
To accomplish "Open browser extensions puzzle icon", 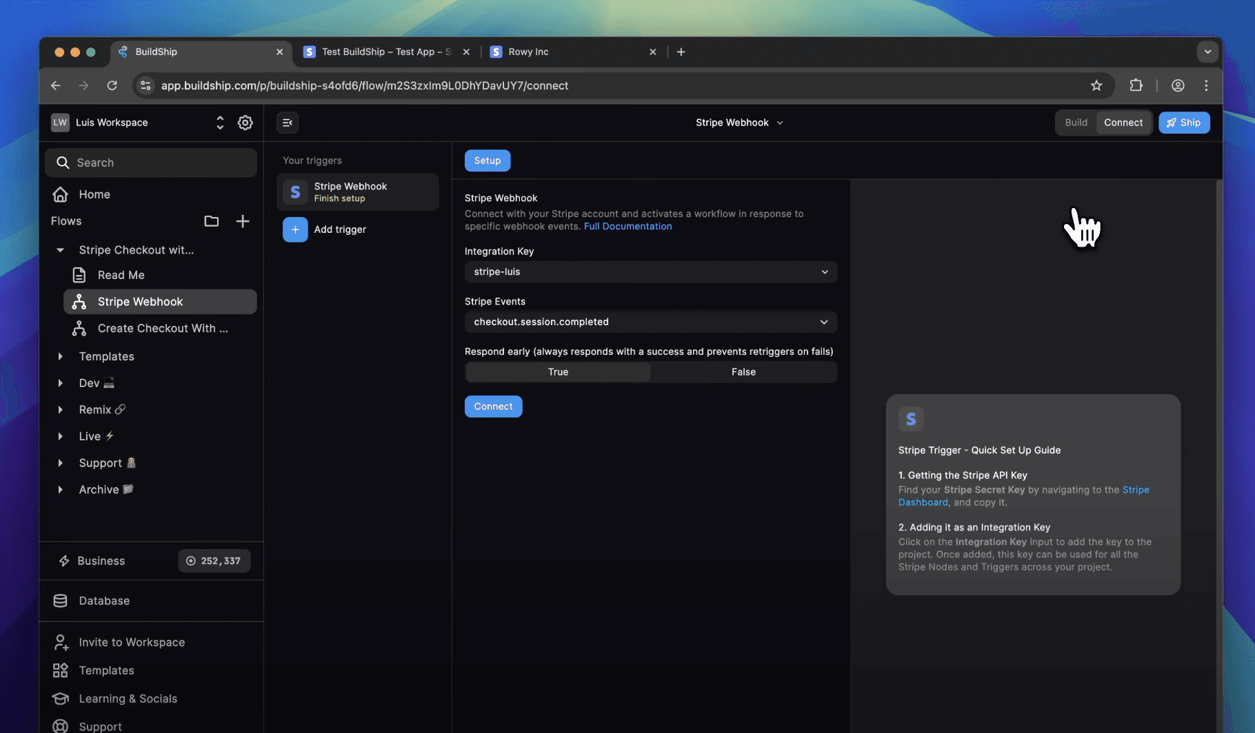I will pos(1136,85).
